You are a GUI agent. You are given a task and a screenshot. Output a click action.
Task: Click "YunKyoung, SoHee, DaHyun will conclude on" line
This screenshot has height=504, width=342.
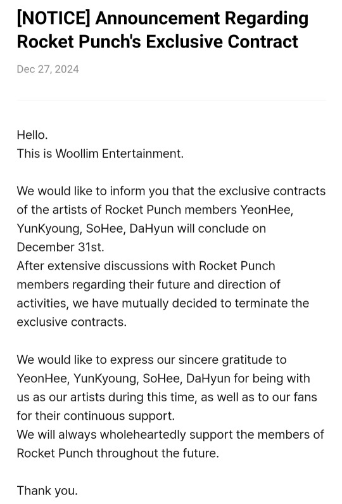coord(141,228)
